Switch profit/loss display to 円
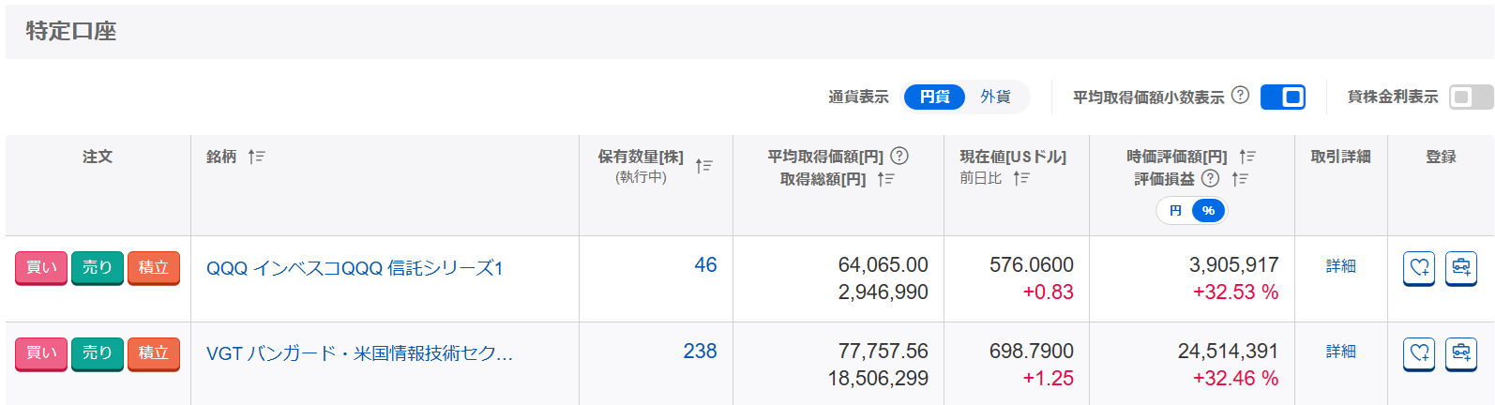The image size is (1495, 405). [1175, 211]
